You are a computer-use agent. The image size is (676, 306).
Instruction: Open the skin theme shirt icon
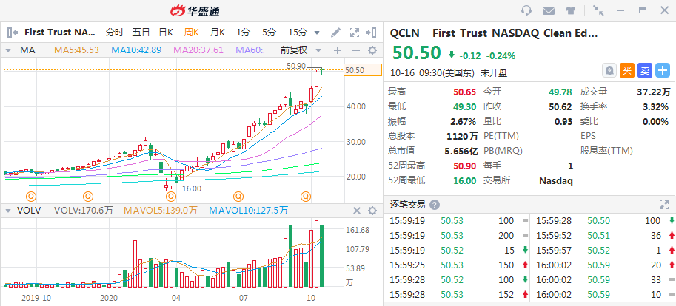572,11
